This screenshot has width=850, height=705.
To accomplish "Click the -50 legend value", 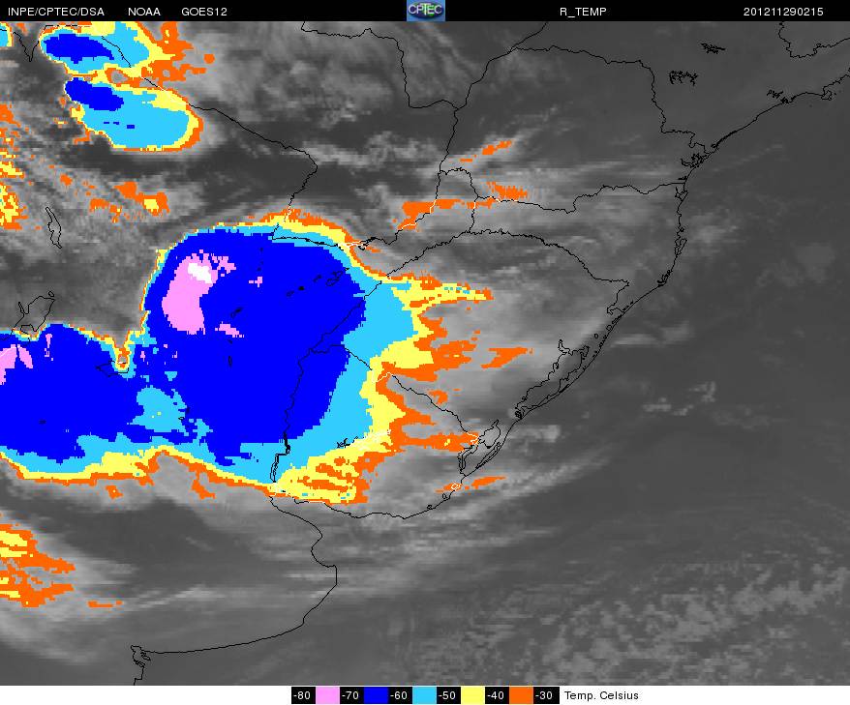I will coord(448,695).
